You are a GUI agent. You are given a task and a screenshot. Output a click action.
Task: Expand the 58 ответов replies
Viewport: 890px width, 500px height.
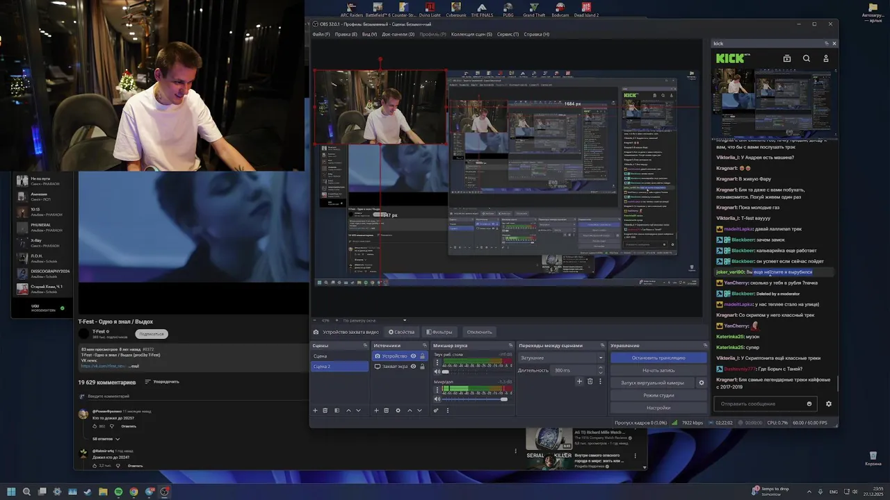pyautogui.click(x=106, y=439)
